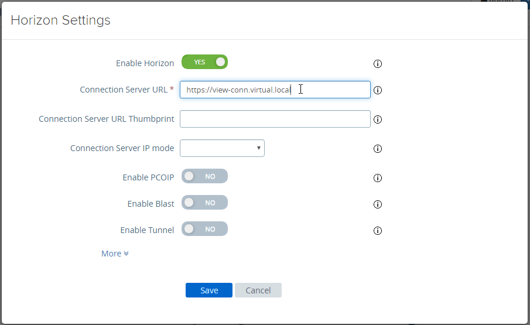This screenshot has width=530, height=325.
Task: Click the Connection Server URL Thumbprint field
Action: (x=275, y=119)
